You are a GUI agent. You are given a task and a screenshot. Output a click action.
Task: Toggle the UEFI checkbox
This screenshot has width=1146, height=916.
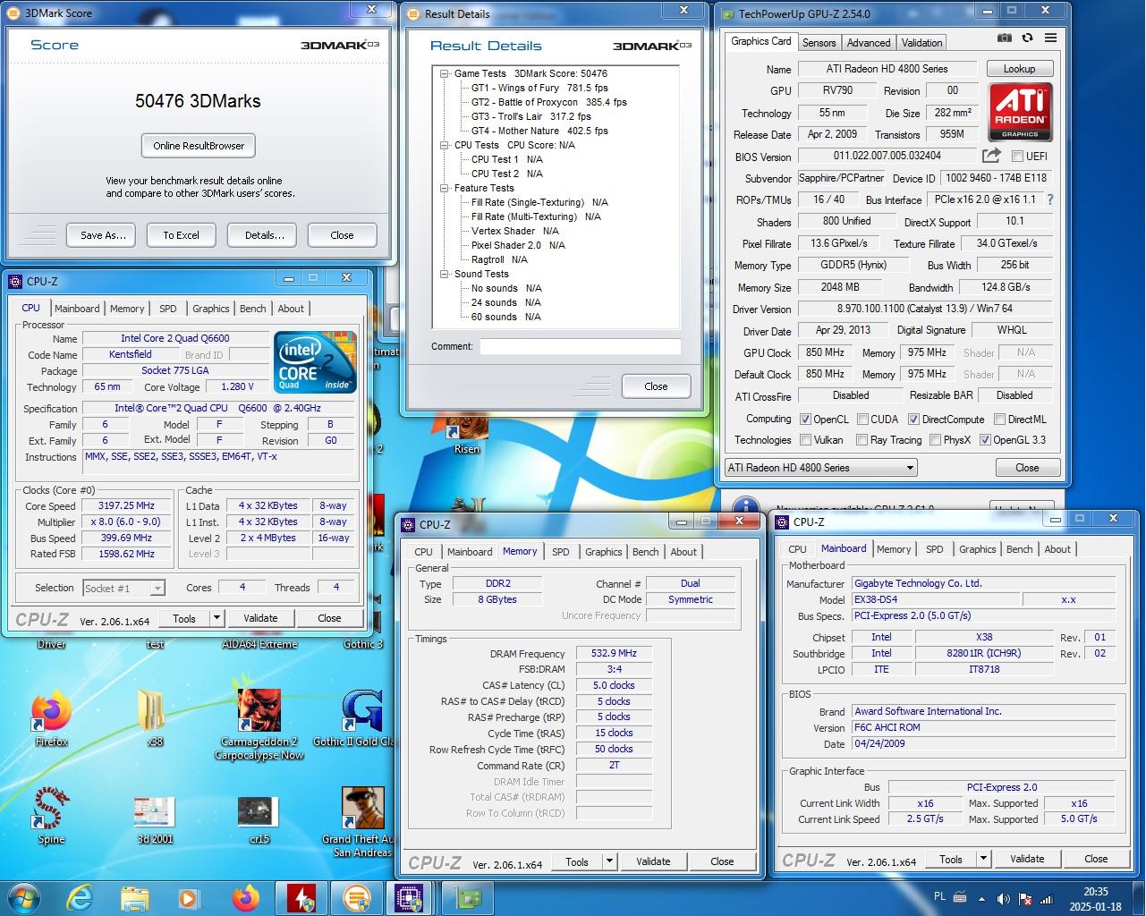1017,157
